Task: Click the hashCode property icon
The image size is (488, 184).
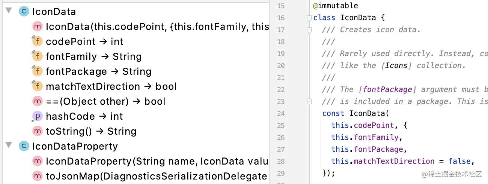Action: pyautogui.click(x=37, y=116)
